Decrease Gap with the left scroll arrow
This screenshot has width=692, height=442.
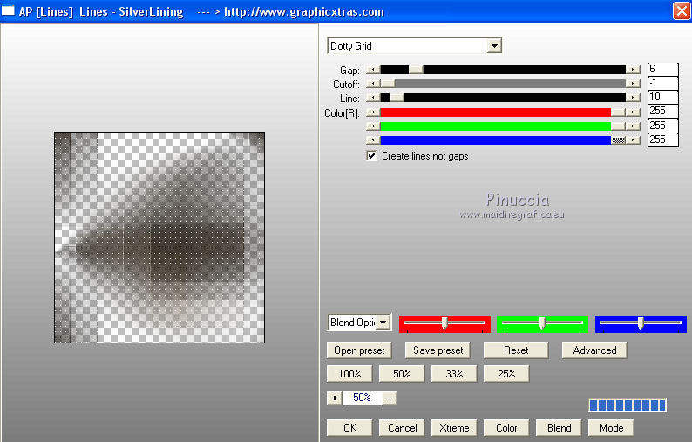point(373,70)
